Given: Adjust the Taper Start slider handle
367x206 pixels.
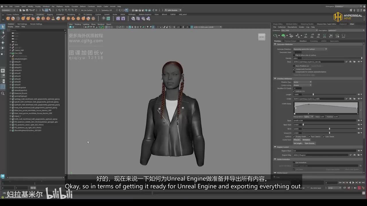Looking at the screenshot, I should 303,125.
